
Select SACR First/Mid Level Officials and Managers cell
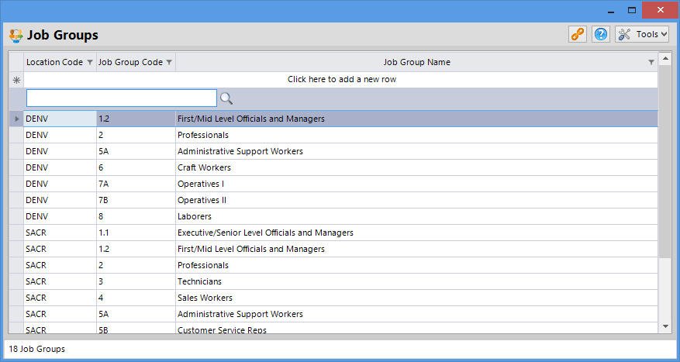click(x=416, y=249)
